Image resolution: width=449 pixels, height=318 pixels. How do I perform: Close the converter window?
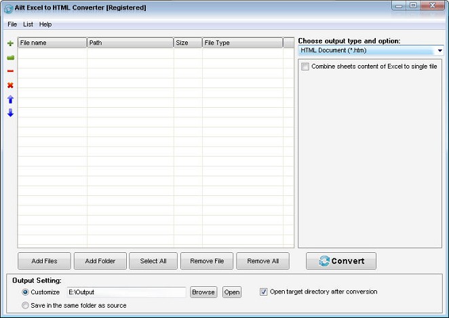pos(433,5)
